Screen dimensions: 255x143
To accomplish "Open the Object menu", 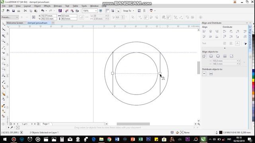I will click(x=37, y=6).
